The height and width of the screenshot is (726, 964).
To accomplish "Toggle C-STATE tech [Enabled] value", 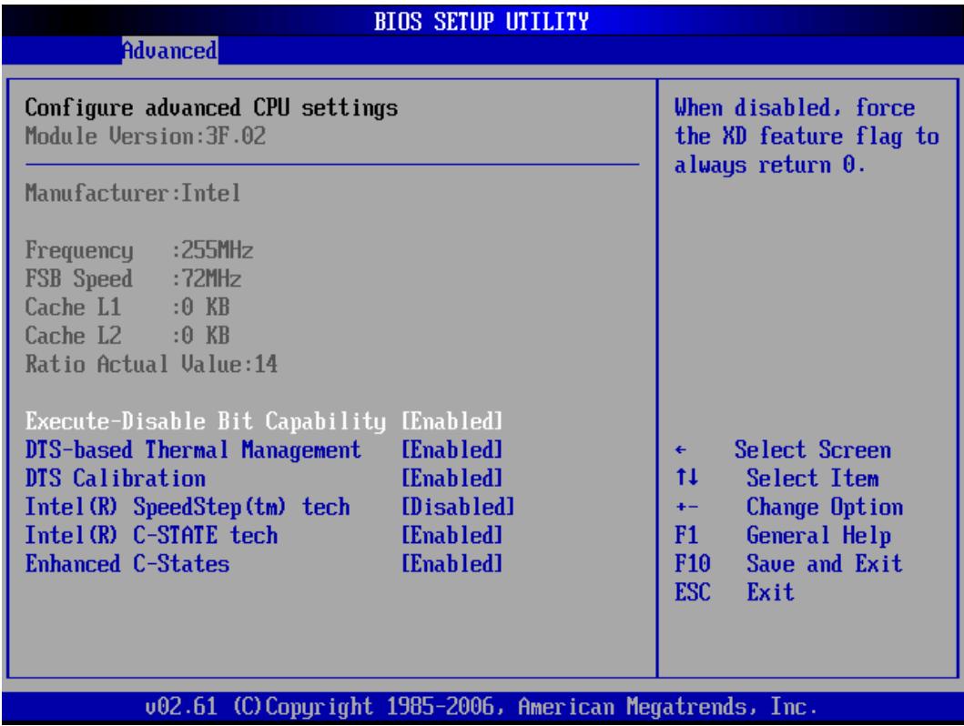I will pyautogui.click(x=452, y=535).
